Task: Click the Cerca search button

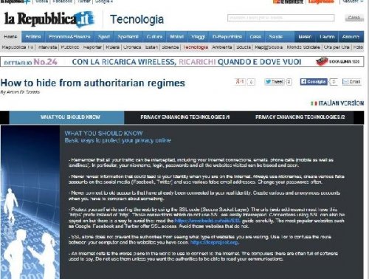Action: pyautogui.click(x=354, y=18)
